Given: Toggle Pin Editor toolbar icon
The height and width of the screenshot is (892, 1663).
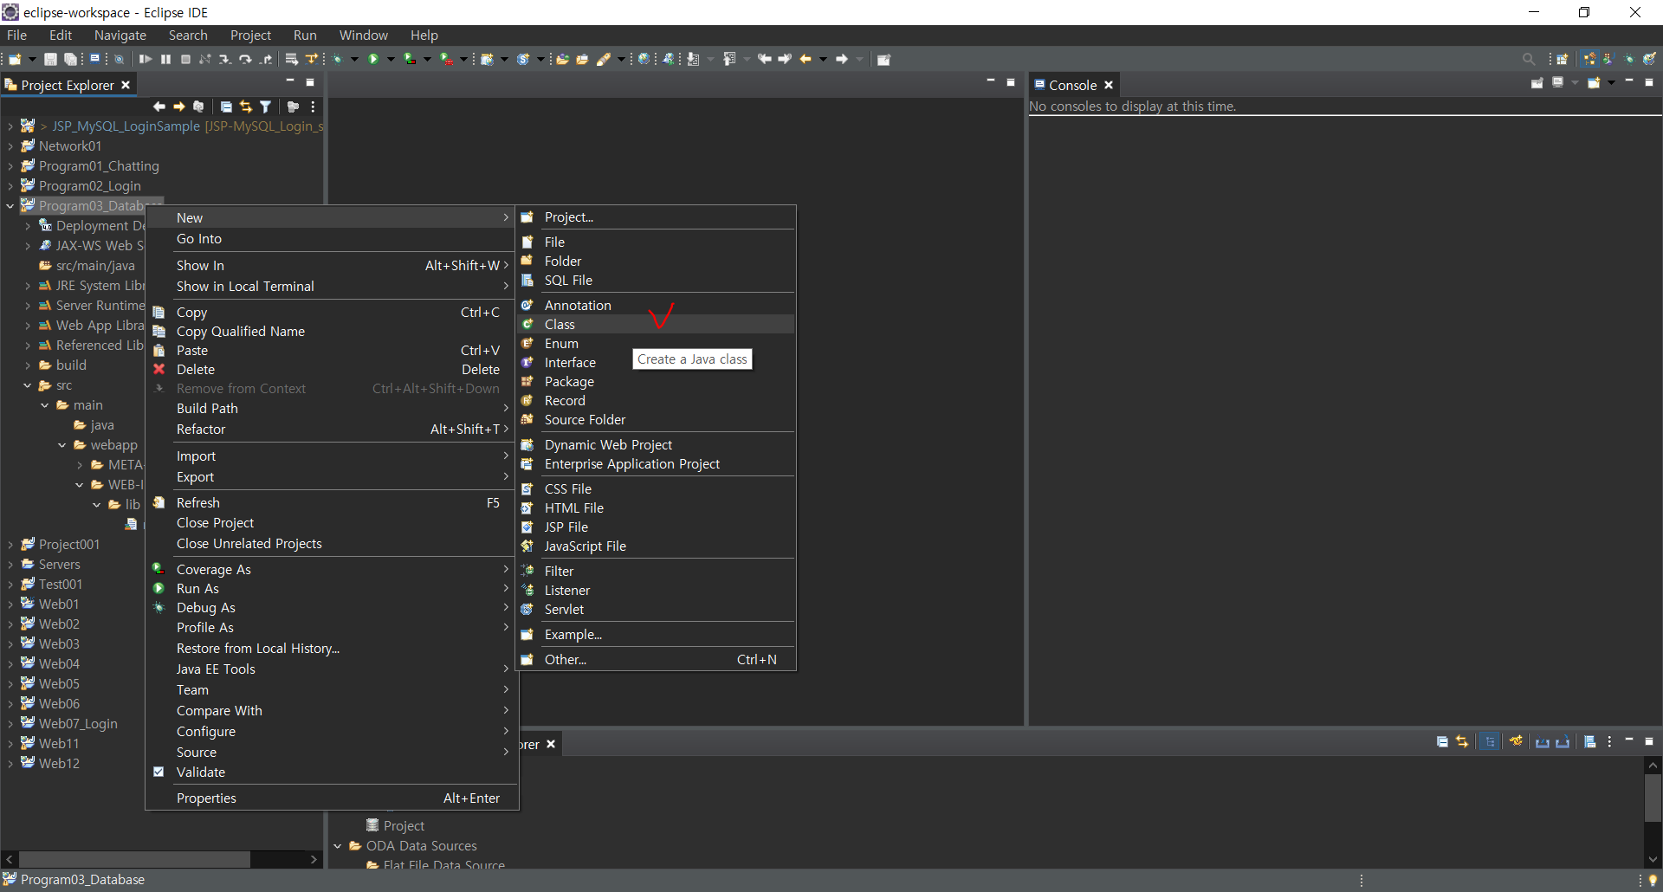Looking at the screenshot, I should coord(883,60).
